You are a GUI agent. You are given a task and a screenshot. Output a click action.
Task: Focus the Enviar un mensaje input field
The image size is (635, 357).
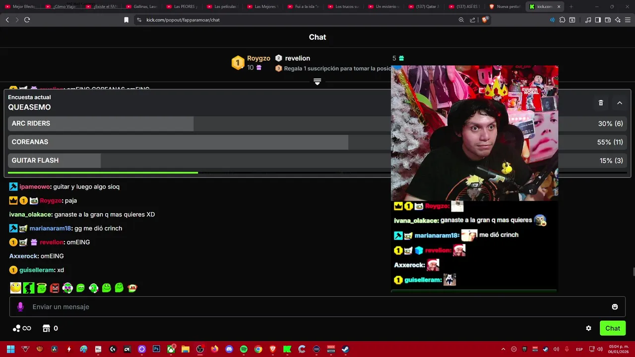(317, 307)
